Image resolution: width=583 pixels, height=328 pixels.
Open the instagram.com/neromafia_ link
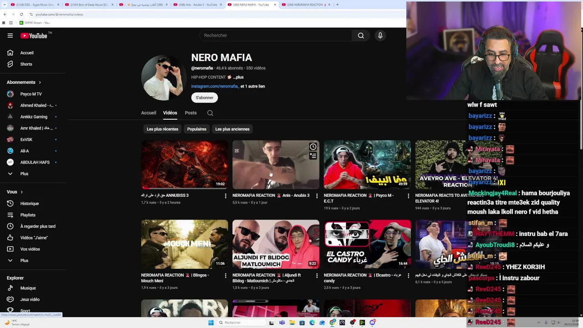(215, 86)
